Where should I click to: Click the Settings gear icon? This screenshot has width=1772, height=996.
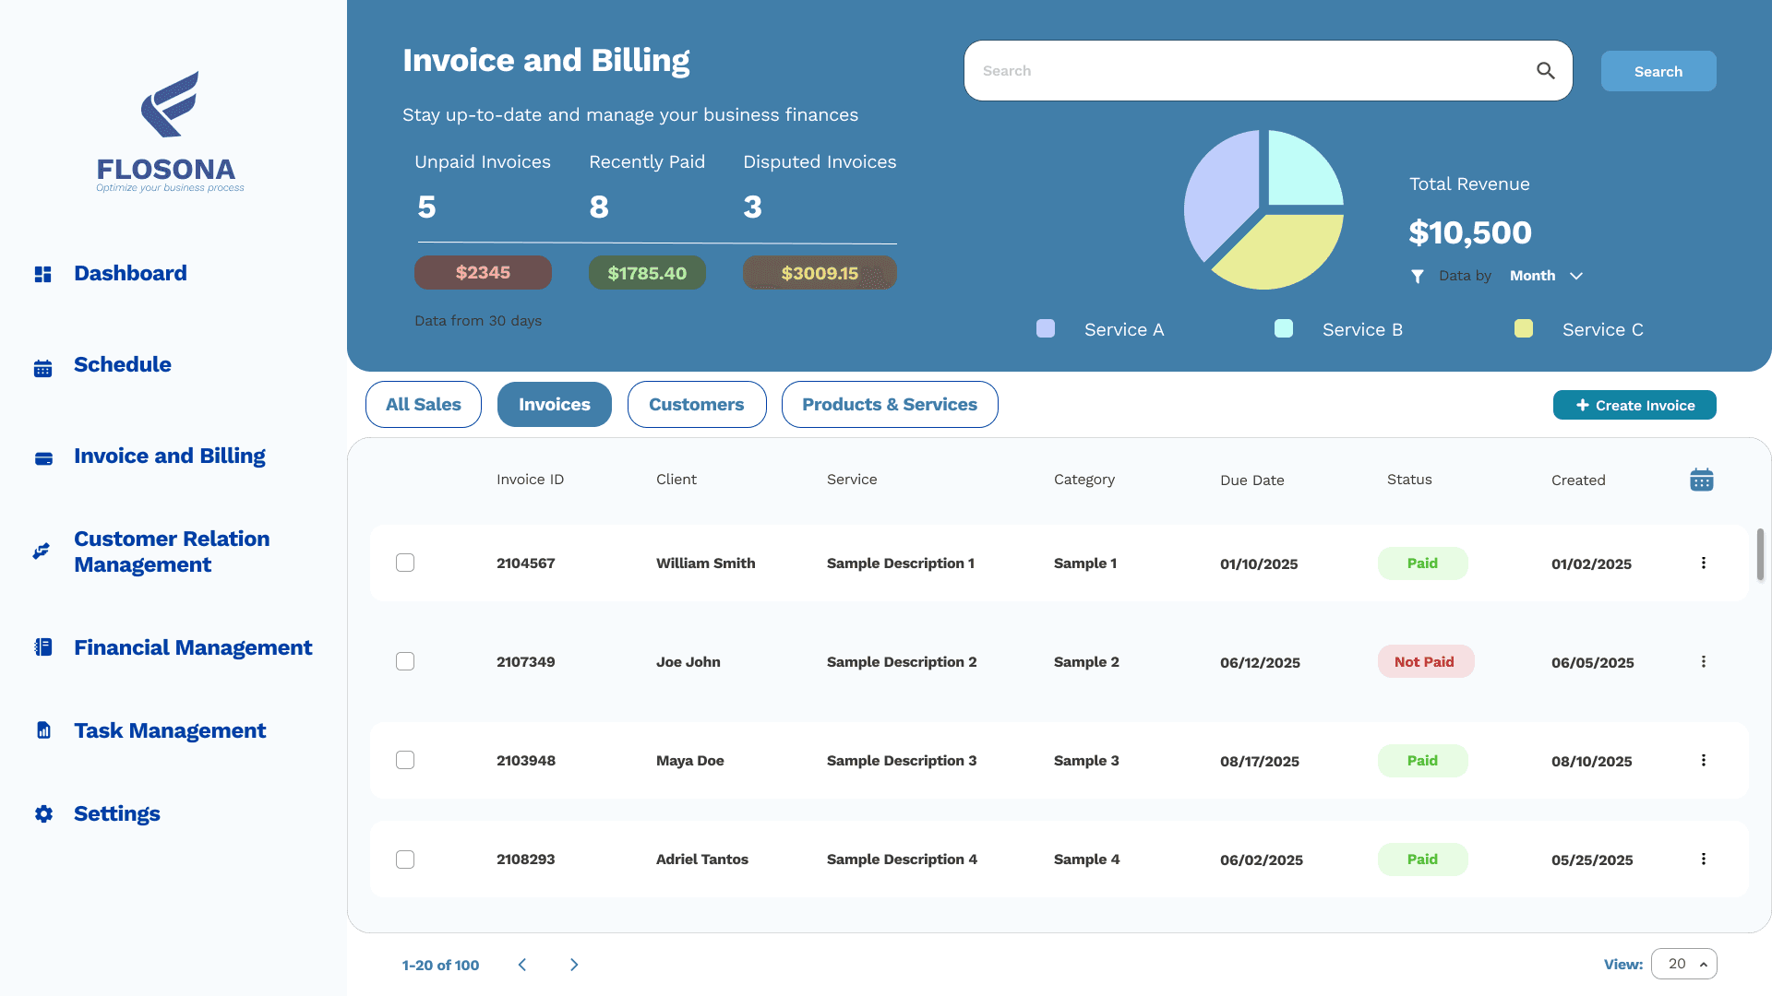[42, 813]
